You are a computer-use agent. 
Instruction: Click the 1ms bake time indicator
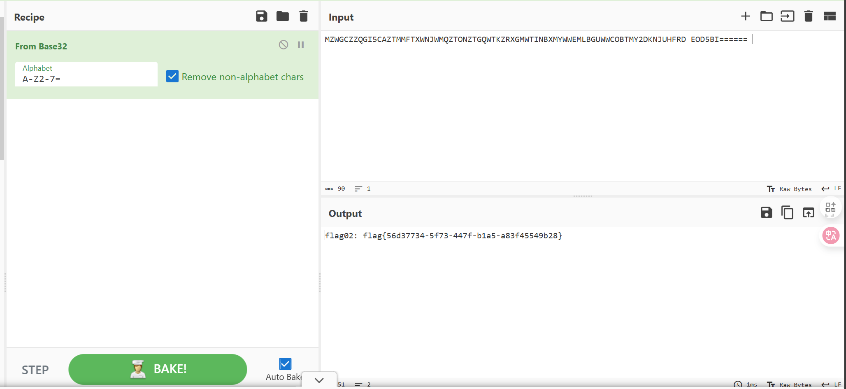pos(746,384)
